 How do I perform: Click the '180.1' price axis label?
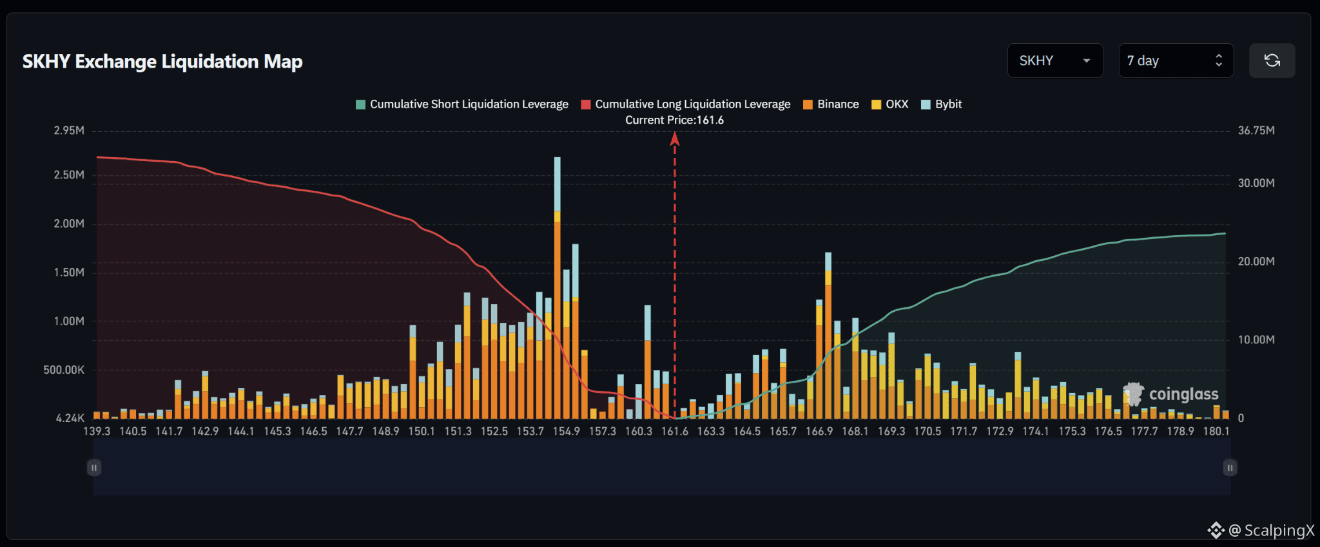click(1216, 432)
